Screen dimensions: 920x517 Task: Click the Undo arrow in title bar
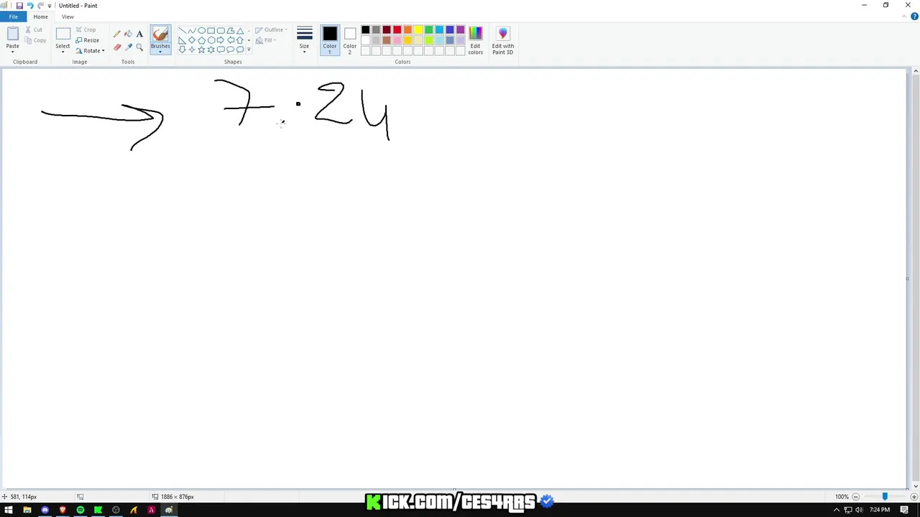[29, 5]
